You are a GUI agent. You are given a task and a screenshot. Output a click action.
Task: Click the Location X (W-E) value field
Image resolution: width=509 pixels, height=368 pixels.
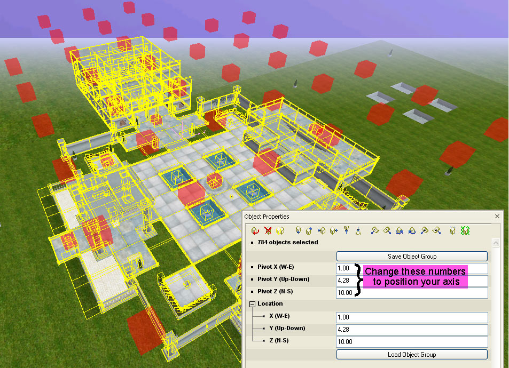[412, 317]
